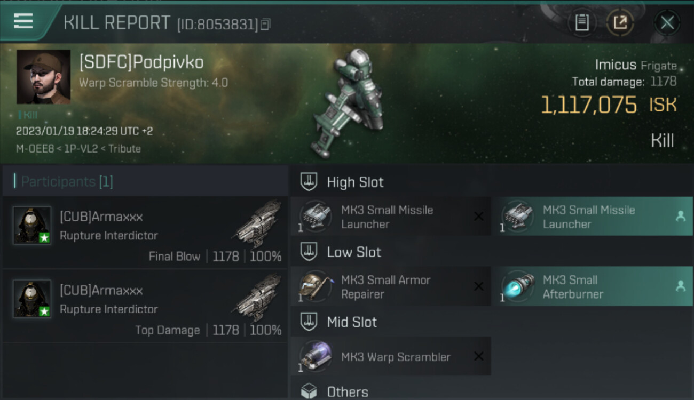Select the dropped MK3 Small Afterburner item
The image size is (694, 400).
[x=593, y=286]
